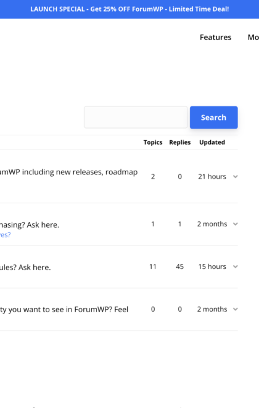Click the '21 hours' updated time

[212, 177]
